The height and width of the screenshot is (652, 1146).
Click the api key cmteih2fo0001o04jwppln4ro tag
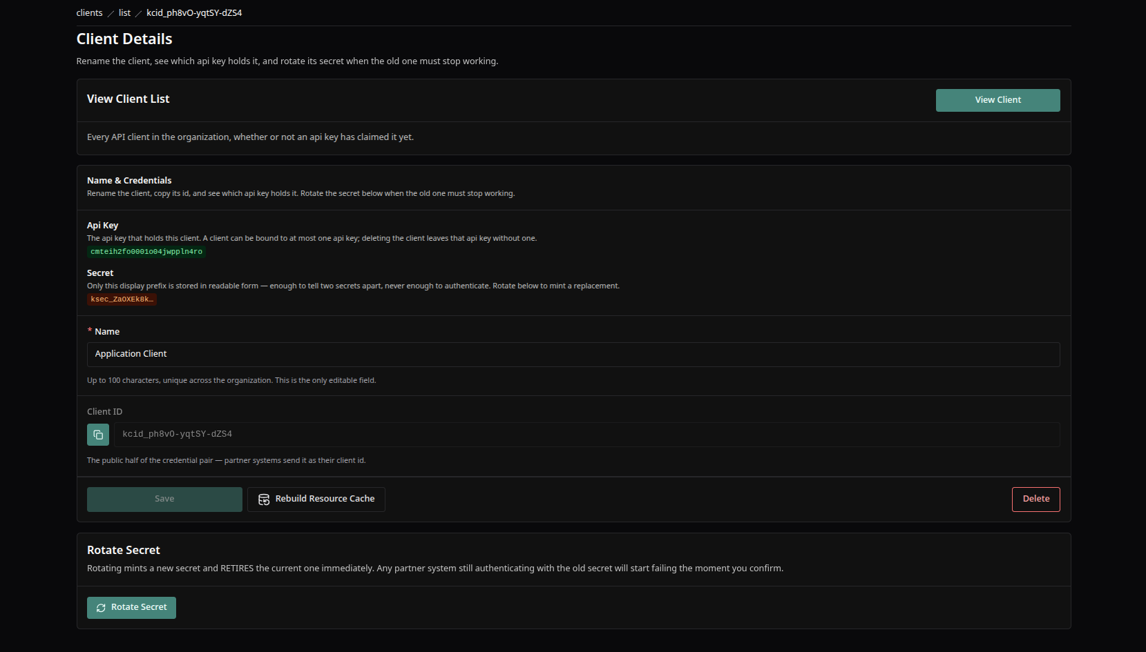[146, 252]
